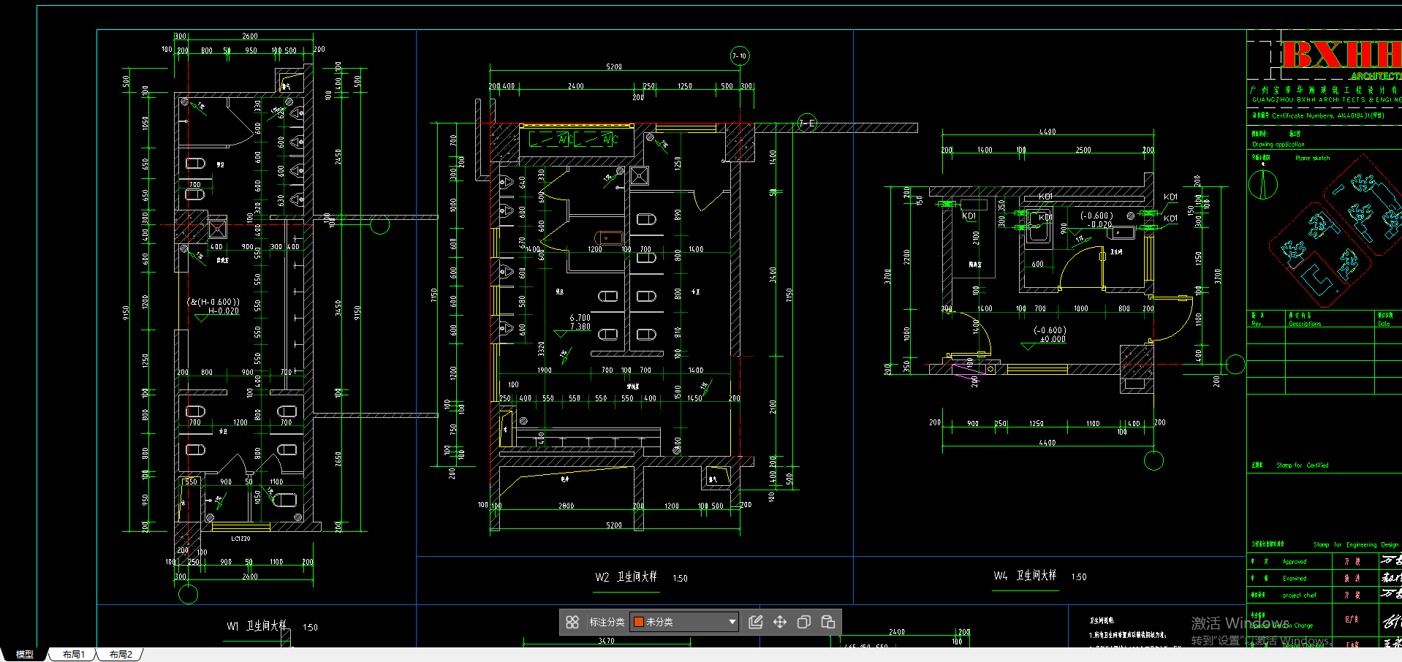Click the Drawing application label
The image size is (1402, 662).
click(x=1278, y=144)
